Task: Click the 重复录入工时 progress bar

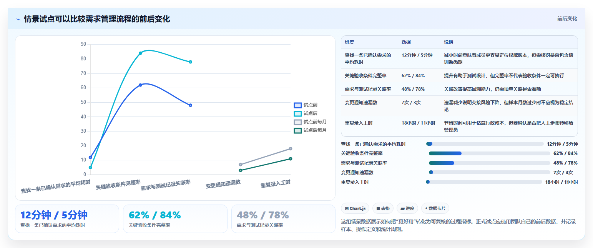Action: (x=484, y=182)
